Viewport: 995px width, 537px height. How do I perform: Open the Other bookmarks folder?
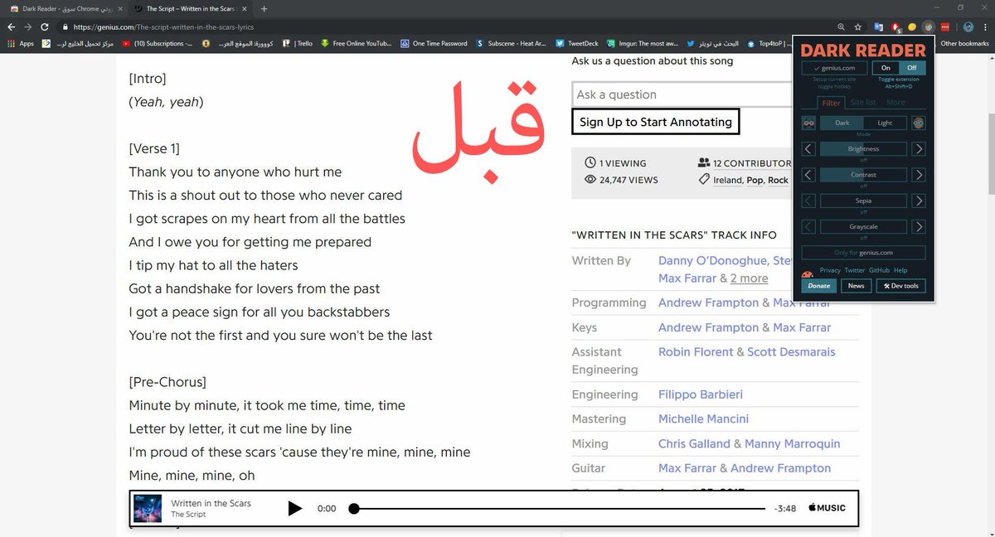964,43
